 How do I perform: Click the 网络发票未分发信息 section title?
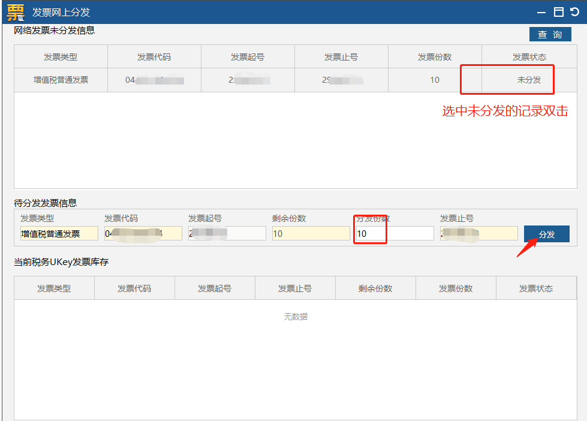(x=55, y=31)
